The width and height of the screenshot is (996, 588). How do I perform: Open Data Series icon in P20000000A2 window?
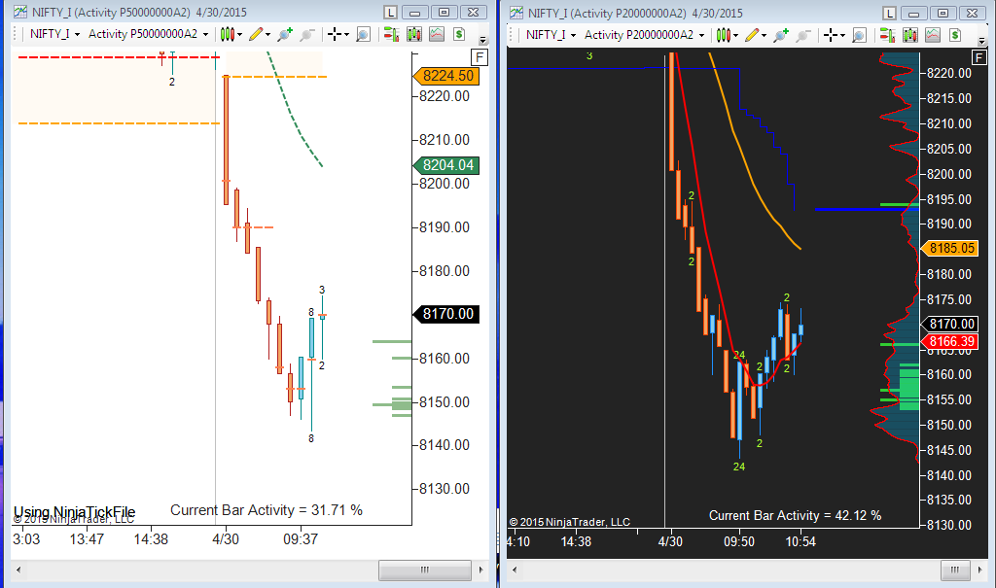click(910, 36)
